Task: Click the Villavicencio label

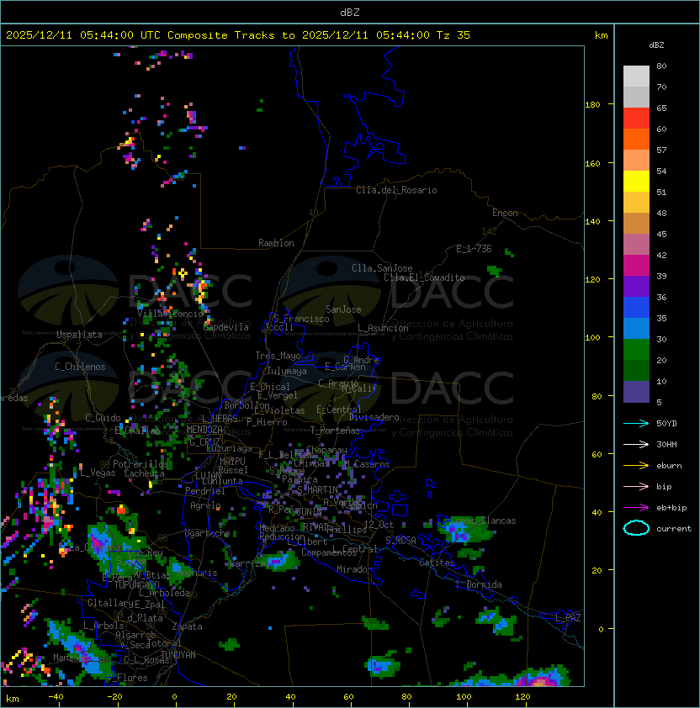Action: coord(170,314)
